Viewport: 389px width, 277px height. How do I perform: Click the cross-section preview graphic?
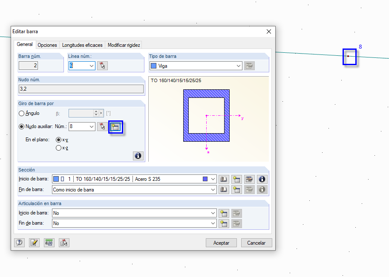click(x=206, y=115)
